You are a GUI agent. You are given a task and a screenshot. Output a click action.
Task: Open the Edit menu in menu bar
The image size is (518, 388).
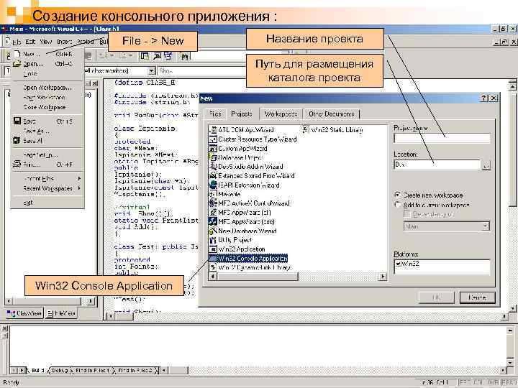click(30, 42)
